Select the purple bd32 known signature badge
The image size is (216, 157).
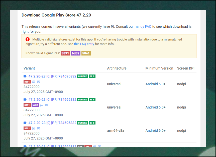click(x=76, y=53)
